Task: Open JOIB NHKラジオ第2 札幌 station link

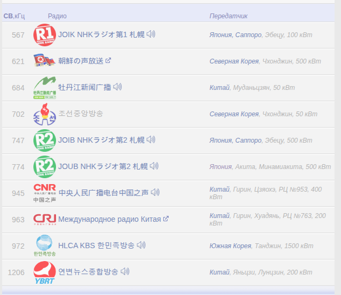Action: tap(101, 140)
